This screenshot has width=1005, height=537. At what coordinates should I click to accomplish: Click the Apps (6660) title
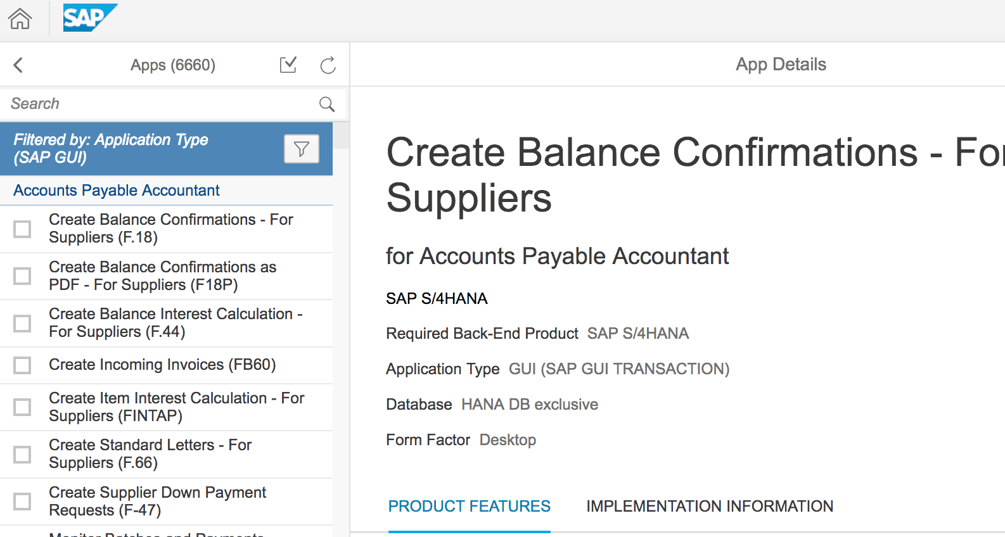173,65
